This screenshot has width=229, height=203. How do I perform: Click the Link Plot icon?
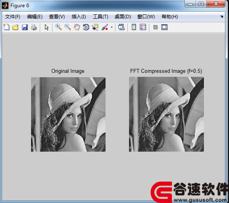(x=121, y=27)
